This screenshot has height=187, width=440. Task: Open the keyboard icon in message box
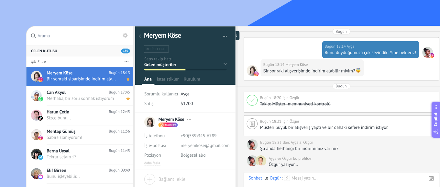[x=431, y=178]
